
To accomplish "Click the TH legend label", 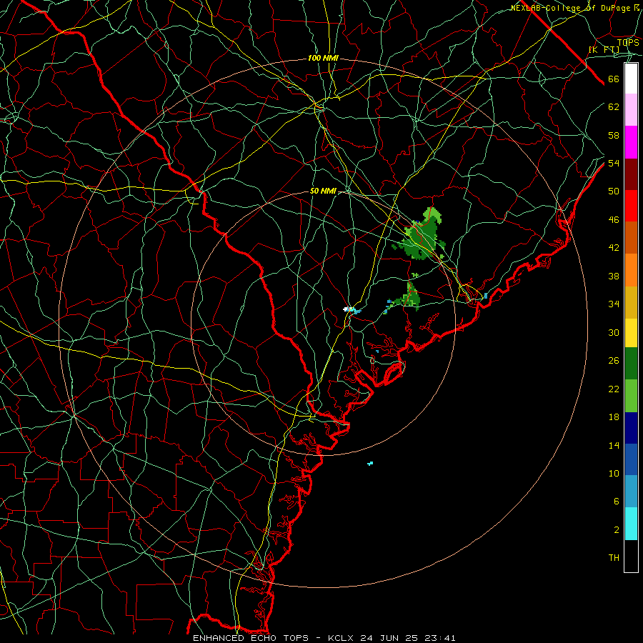I will (x=614, y=558).
